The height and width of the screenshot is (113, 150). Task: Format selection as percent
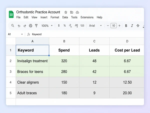pyautogui.click(x=65, y=25)
